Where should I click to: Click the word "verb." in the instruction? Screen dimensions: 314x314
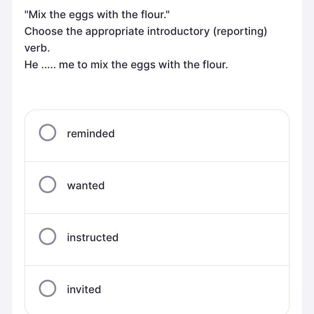(37, 48)
